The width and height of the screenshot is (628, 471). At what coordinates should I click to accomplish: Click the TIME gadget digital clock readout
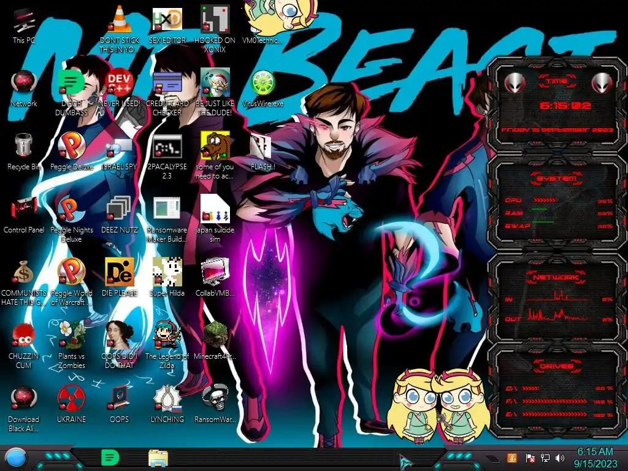565,106
